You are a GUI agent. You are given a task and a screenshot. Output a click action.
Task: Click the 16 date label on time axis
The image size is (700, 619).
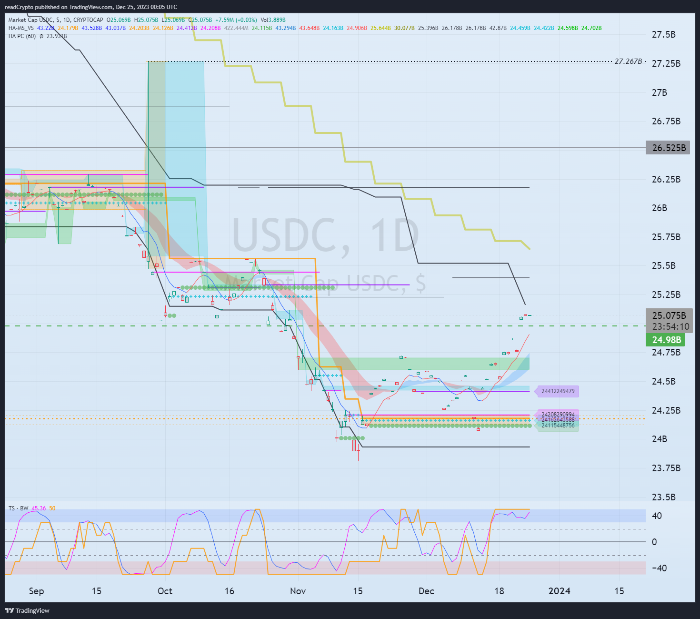point(230,591)
